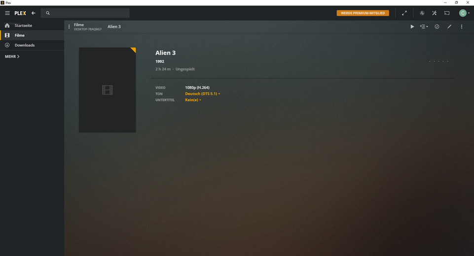The height and width of the screenshot is (256, 474).
Task: Restore down the Plex window
Action: tap(456, 2)
